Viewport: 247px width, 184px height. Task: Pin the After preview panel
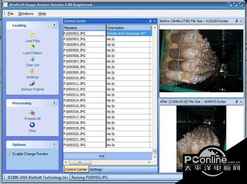click(236, 102)
